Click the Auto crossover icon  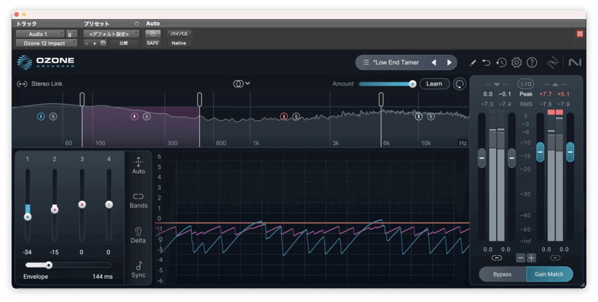click(x=138, y=165)
